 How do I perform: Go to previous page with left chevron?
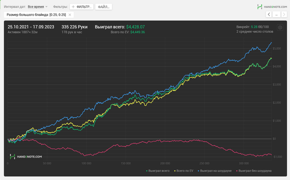point(269,14)
